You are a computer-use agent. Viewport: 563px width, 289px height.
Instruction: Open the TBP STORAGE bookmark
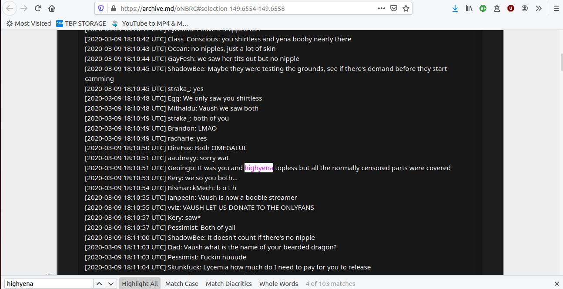pyautogui.click(x=81, y=24)
